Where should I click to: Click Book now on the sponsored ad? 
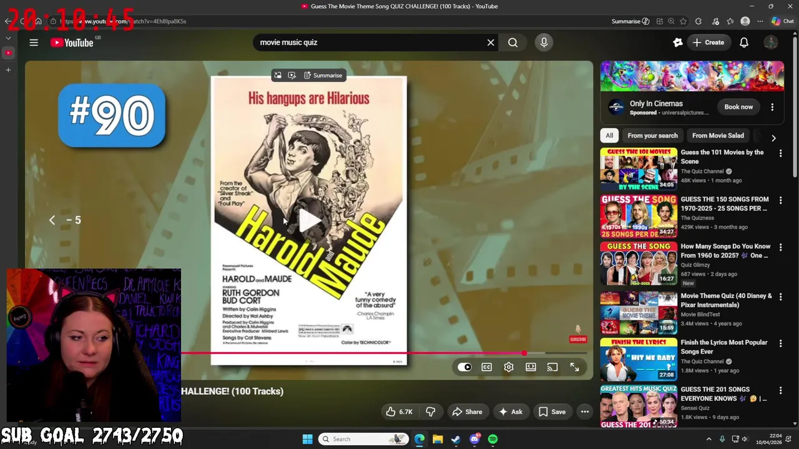[x=738, y=107]
